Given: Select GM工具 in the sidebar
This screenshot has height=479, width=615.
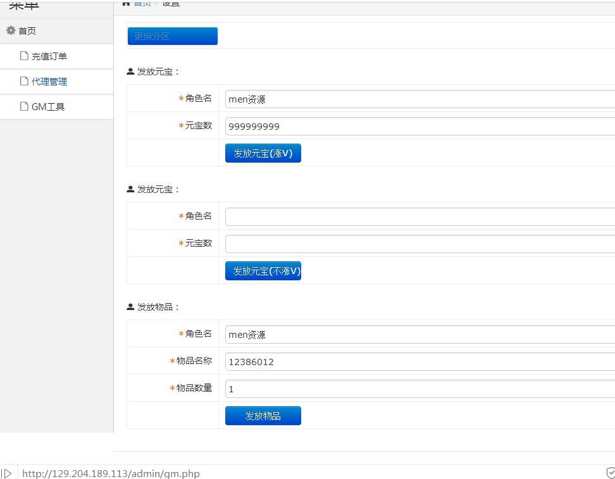Looking at the screenshot, I should [48, 107].
